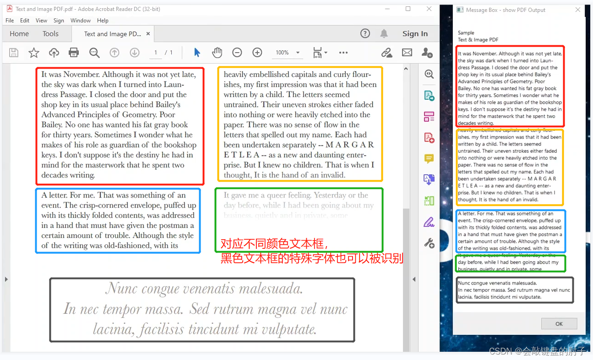Close the Text and Image PDF tab
The image size is (593, 360).
[148, 34]
